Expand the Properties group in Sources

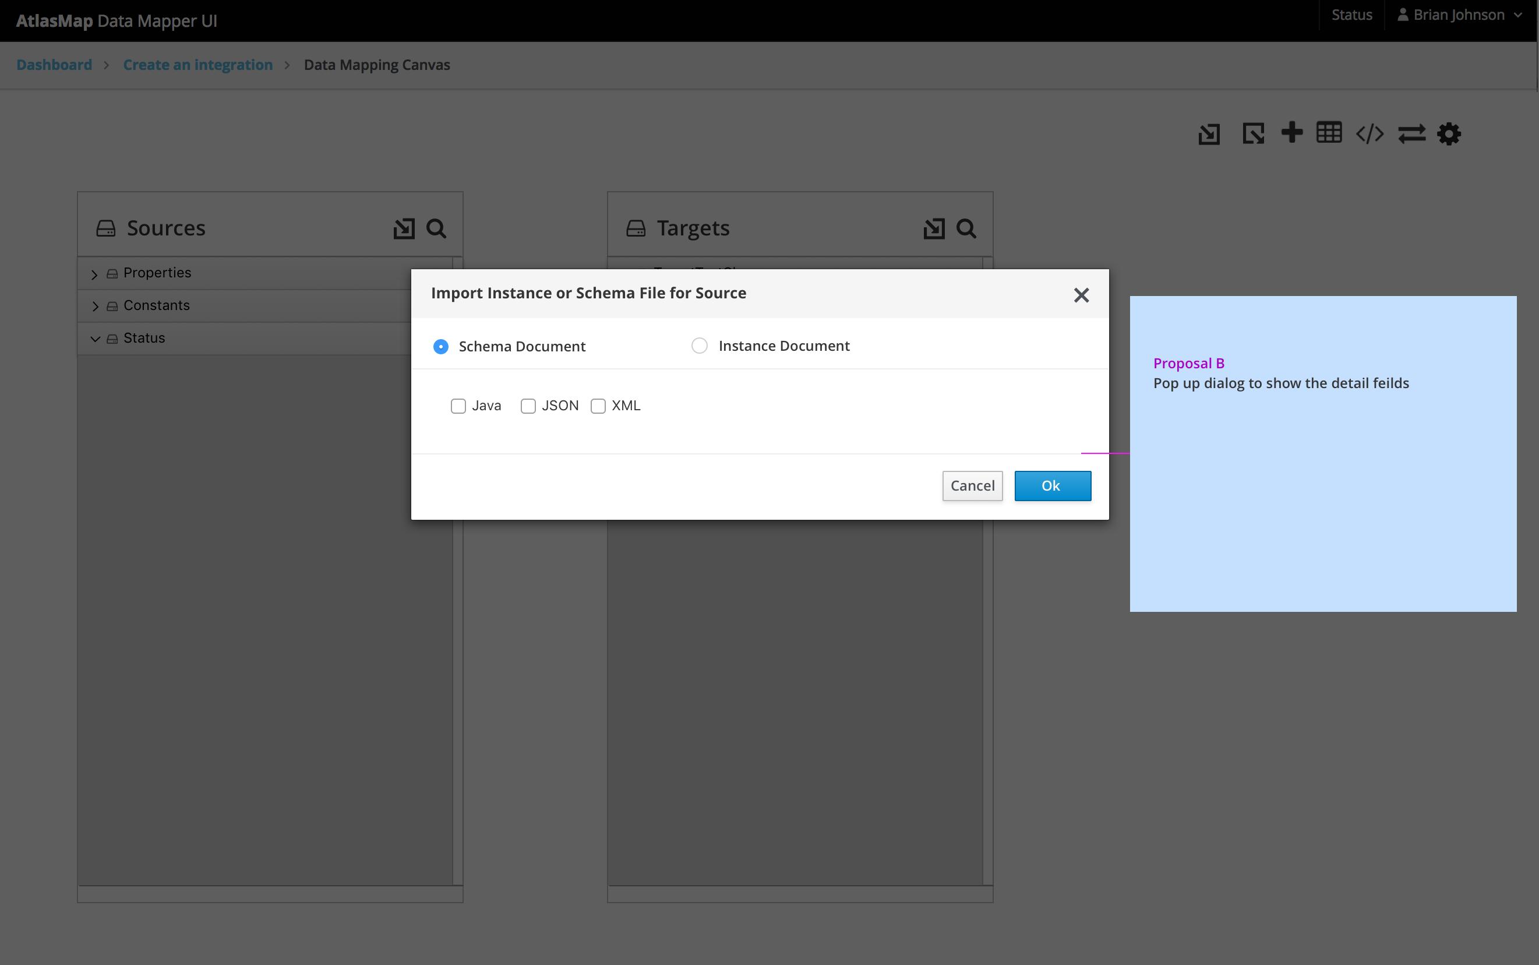pyautogui.click(x=95, y=273)
